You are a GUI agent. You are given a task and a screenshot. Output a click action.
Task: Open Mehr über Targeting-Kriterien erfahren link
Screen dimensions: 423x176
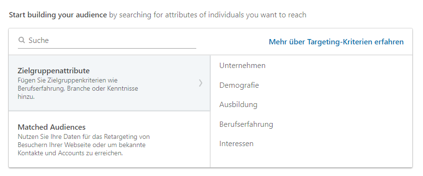point(336,42)
